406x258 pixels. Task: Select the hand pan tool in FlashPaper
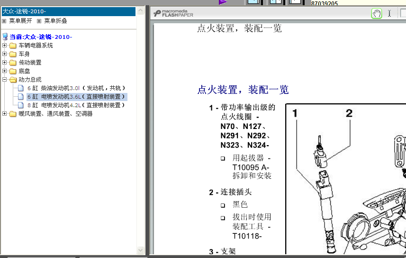[377, 13]
